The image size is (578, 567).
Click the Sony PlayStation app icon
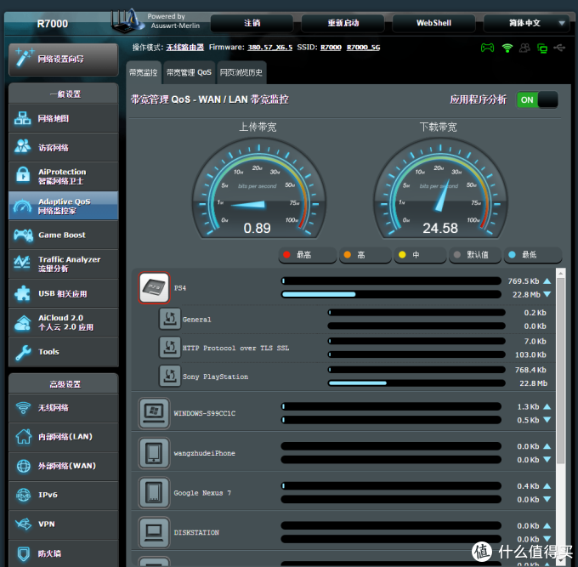(x=168, y=376)
